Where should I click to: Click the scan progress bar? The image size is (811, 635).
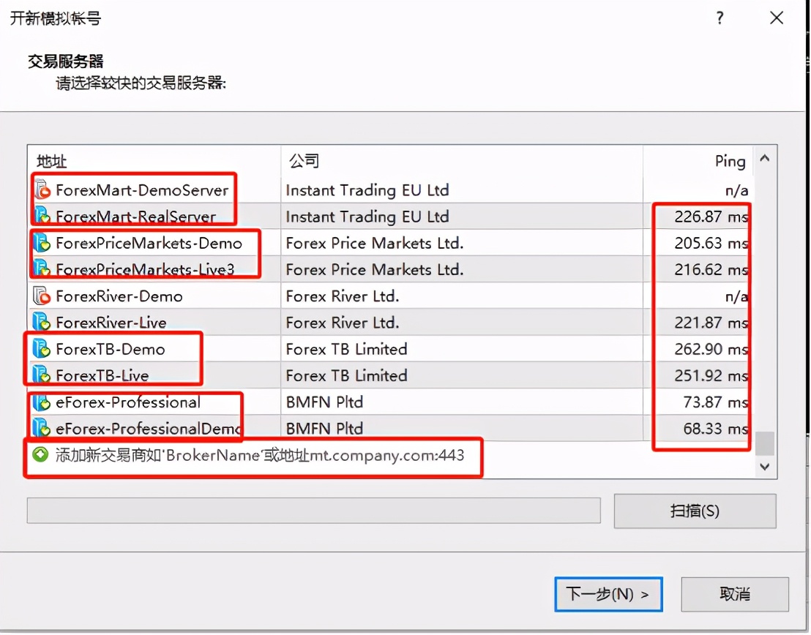pyautogui.click(x=314, y=511)
